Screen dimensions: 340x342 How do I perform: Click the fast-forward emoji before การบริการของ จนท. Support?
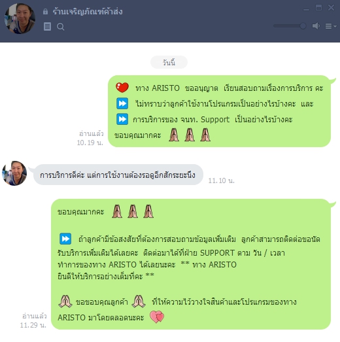click(x=122, y=119)
